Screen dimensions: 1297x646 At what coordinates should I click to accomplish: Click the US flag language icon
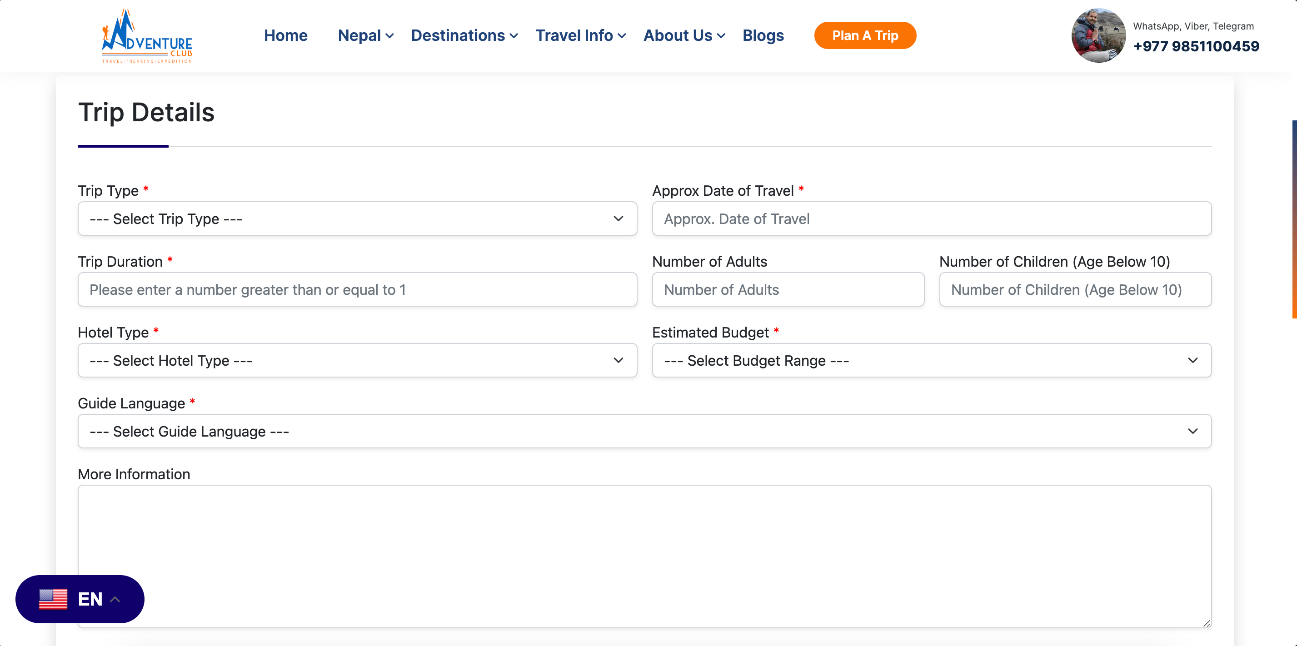53,599
